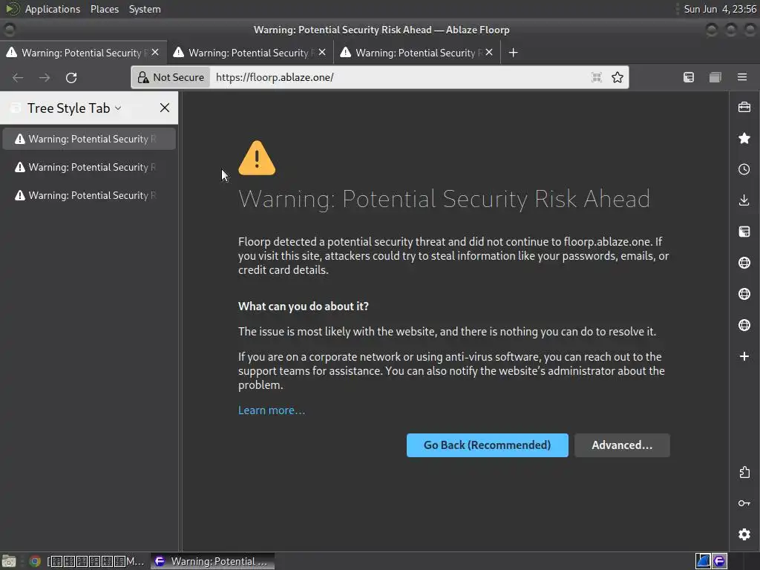Open the Places menu
760x570 pixels.
pyautogui.click(x=104, y=9)
